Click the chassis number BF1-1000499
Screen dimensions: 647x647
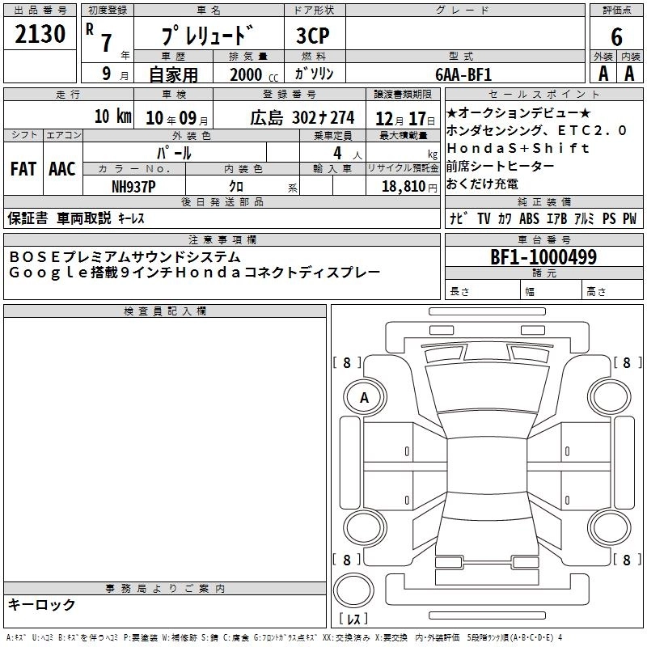point(543,258)
